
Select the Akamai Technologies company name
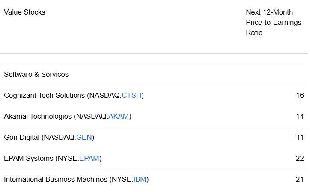pos(38,117)
